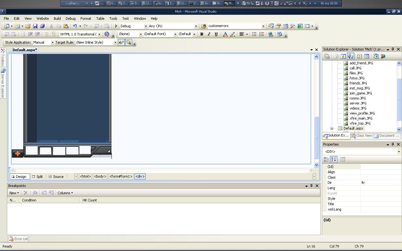Click the Delete breakpoint X icon
This screenshot has height=251, width=402.
click(26, 193)
